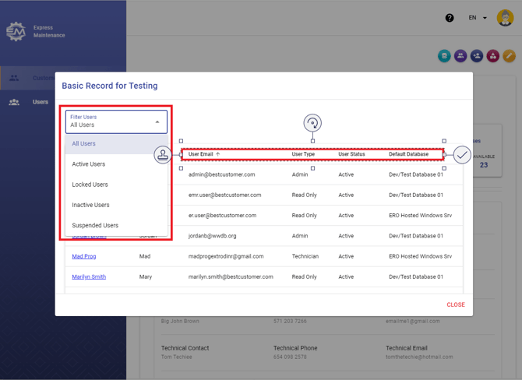Open the Mad Prog user link
Viewport: 522px width, 380px height.
pos(84,256)
